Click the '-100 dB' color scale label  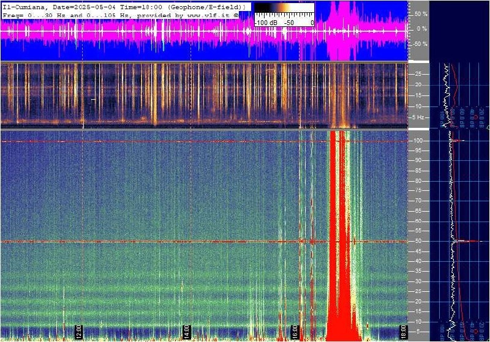266,23
